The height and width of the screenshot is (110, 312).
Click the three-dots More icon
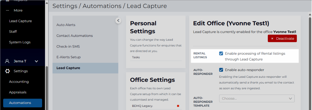(7, 10)
